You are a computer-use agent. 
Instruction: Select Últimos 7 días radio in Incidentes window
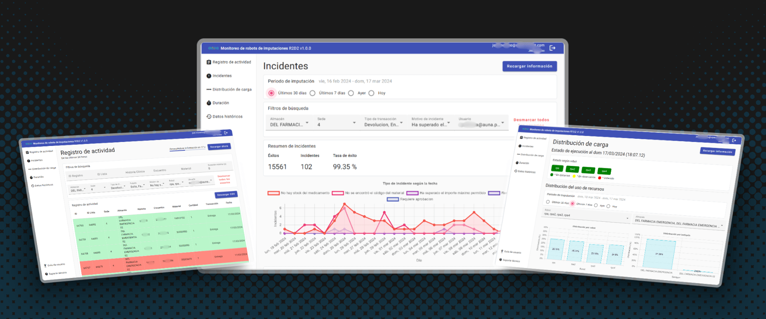pyautogui.click(x=312, y=93)
